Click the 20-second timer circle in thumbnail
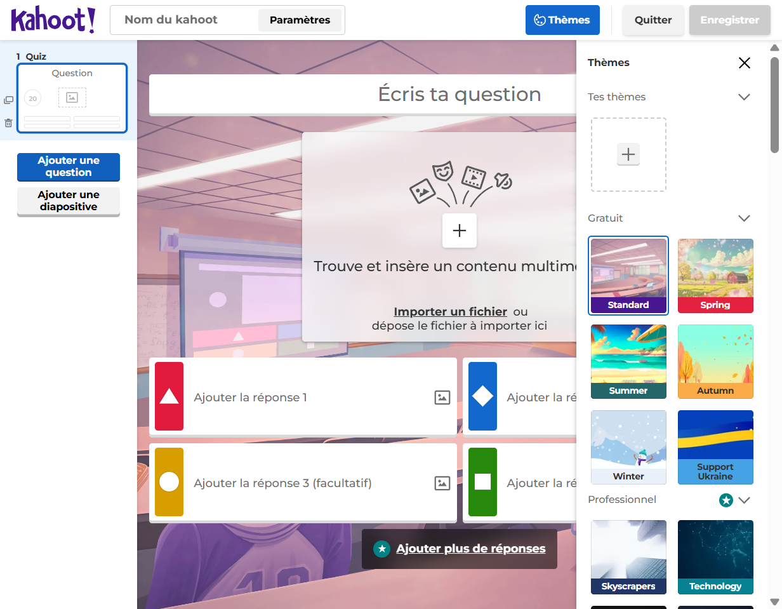 (x=32, y=98)
